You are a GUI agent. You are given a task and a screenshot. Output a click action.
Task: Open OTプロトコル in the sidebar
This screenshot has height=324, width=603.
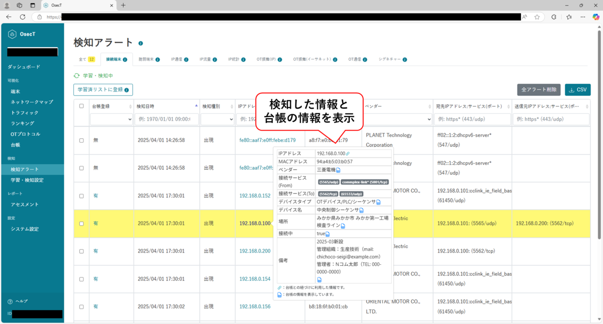[25, 134]
